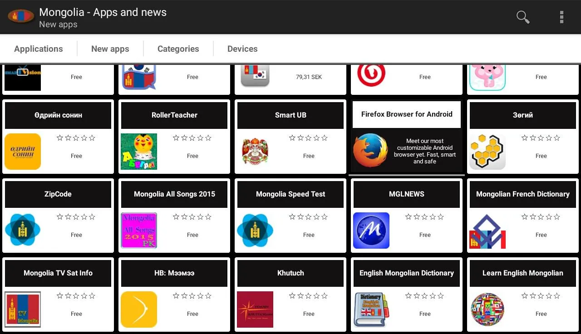Open the RollerTeacher chick icon
This screenshot has height=334, width=581.
[139, 152]
